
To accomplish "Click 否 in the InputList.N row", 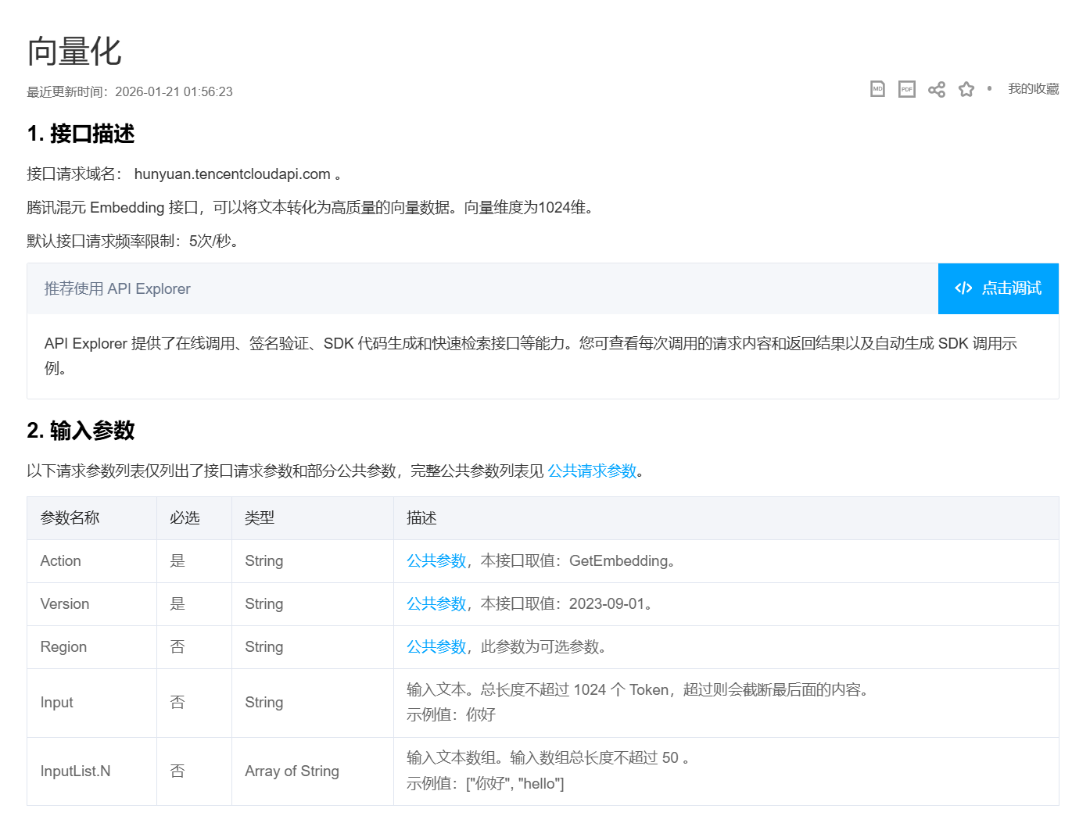I will [x=177, y=771].
